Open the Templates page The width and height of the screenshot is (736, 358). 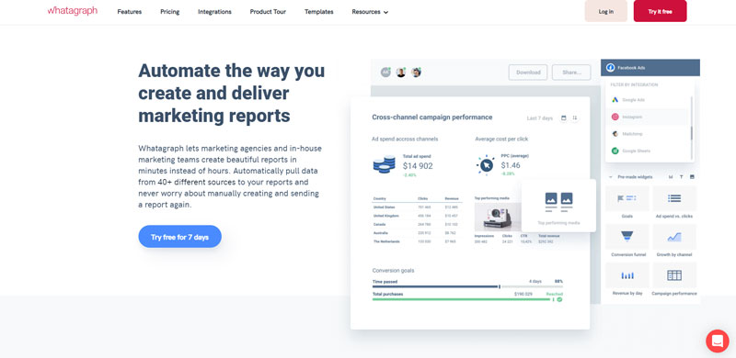[x=318, y=12]
